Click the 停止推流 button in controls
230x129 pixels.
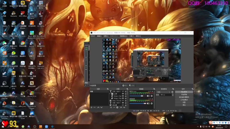tap(184, 92)
